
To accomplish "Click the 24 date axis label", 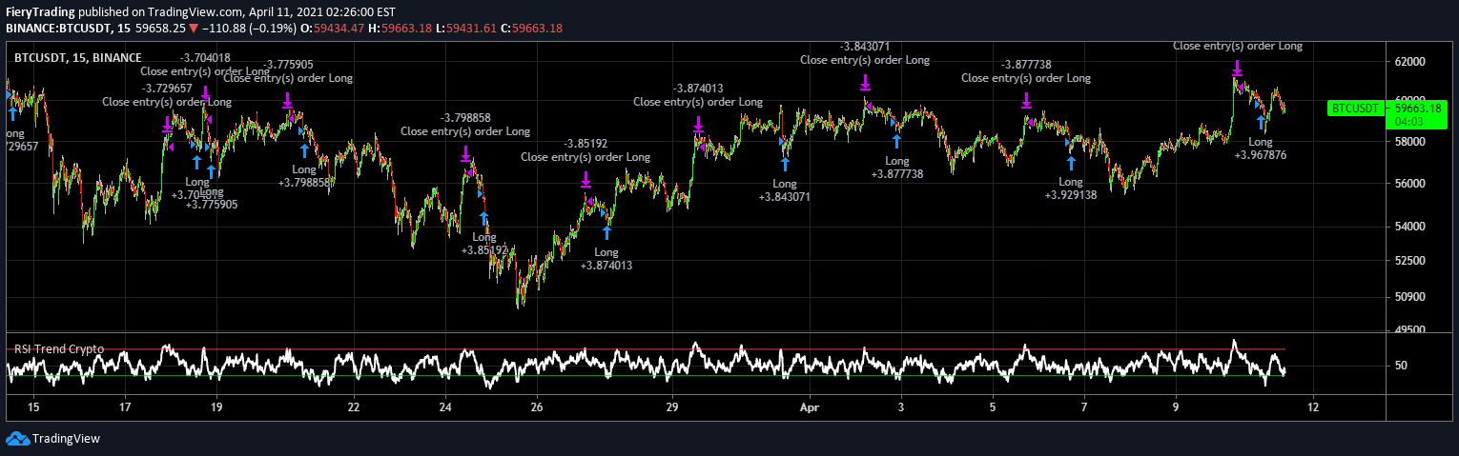I will (445, 406).
